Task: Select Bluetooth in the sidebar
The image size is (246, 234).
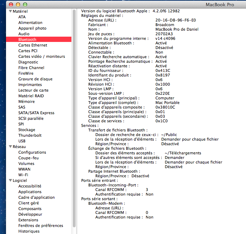Action: point(27,39)
